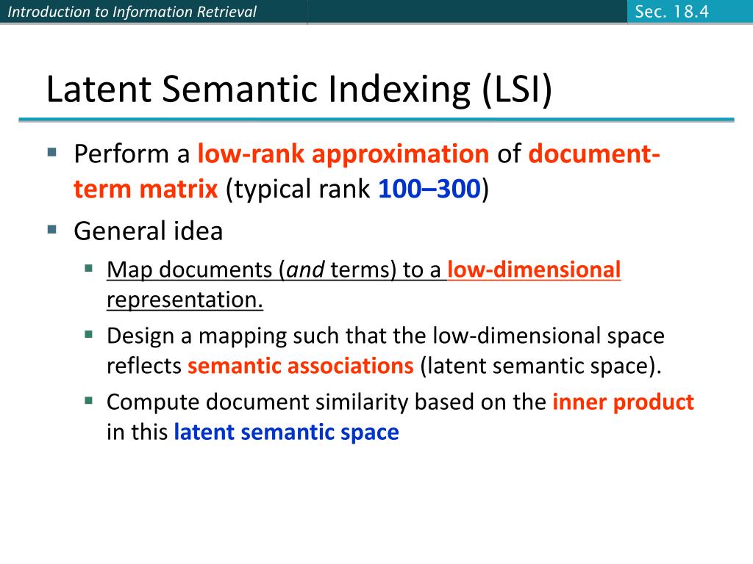Click the orange phrase 'semantic associations'
This screenshot has width=753, height=564.
click(x=301, y=366)
